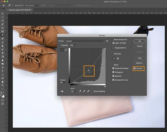
Task: Toggle the Preview checkbox
Action: point(135,68)
